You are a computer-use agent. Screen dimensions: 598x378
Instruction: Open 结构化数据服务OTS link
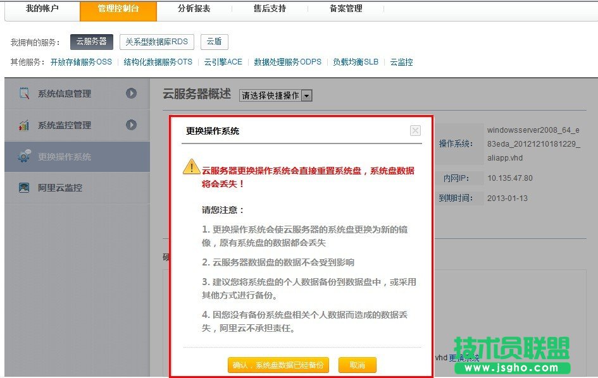coord(158,62)
